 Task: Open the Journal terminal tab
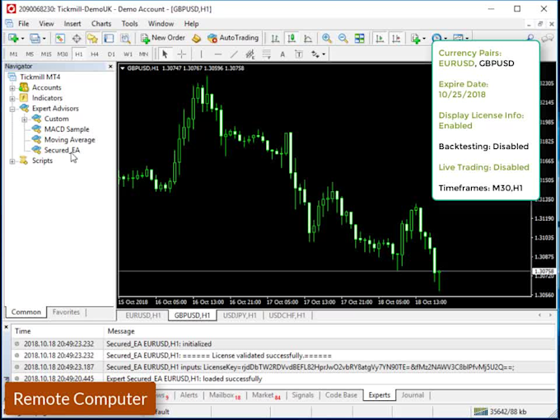(x=413, y=395)
